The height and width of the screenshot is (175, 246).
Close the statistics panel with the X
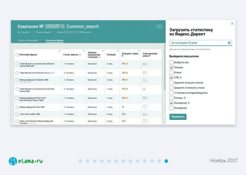(x=232, y=23)
